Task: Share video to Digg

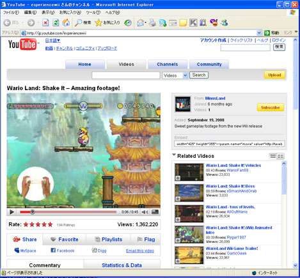Action: click(x=99, y=251)
